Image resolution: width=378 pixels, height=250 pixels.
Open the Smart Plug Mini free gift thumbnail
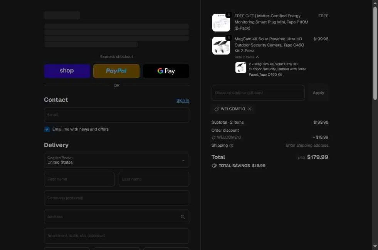click(x=221, y=23)
